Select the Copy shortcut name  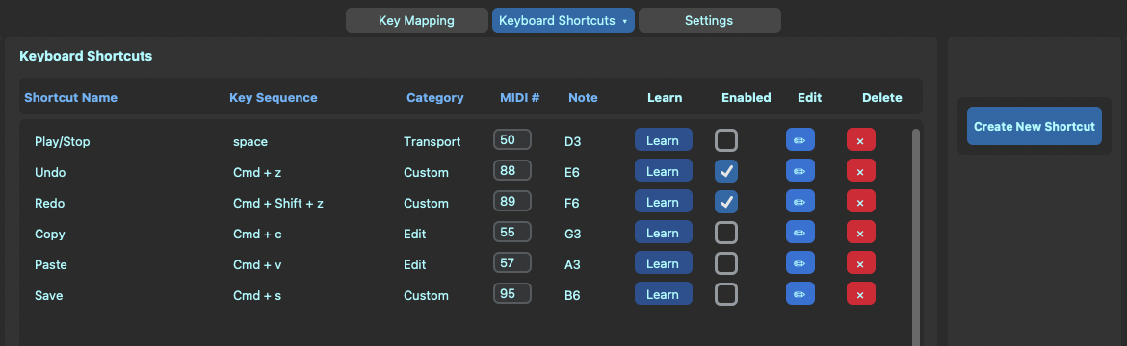[x=49, y=234]
